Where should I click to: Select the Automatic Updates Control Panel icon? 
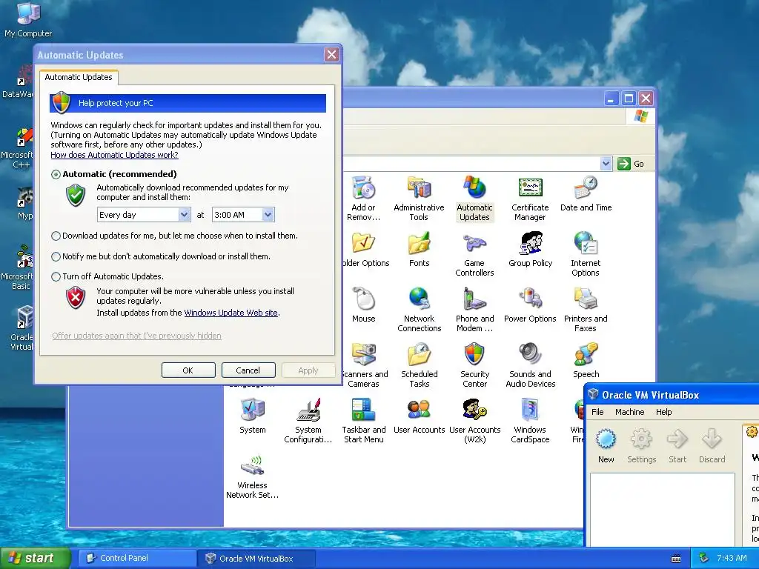point(474,199)
